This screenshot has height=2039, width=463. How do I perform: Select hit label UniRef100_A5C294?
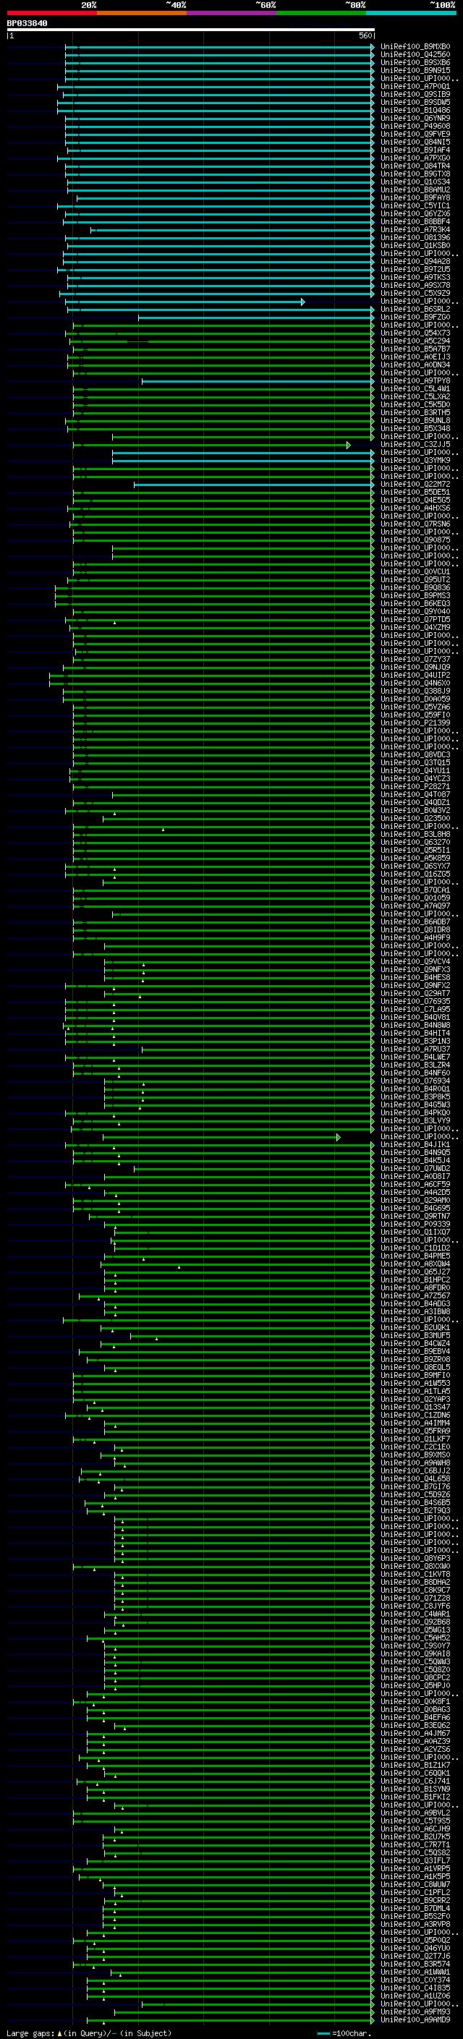click(415, 341)
